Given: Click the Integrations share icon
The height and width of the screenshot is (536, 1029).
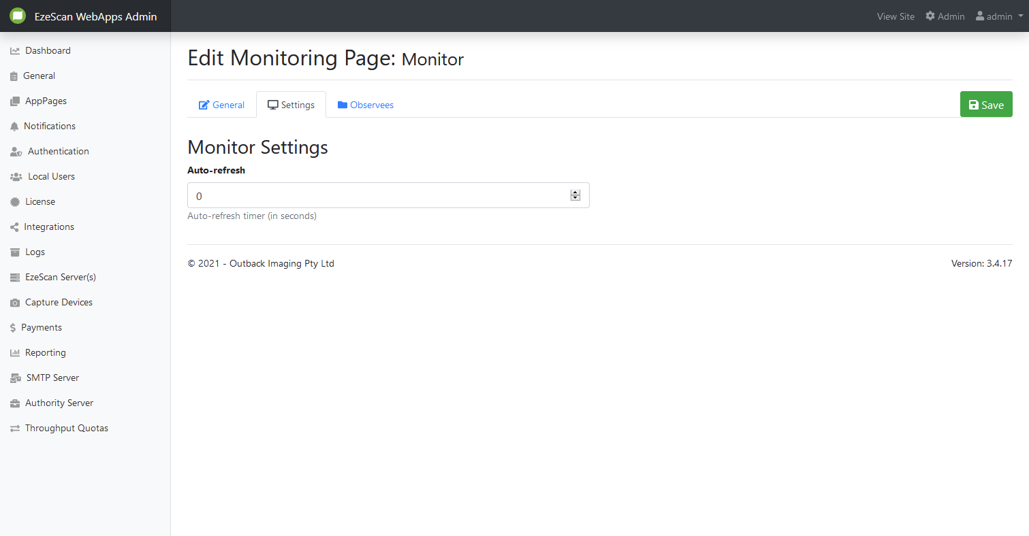Looking at the screenshot, I should (14, 227).
